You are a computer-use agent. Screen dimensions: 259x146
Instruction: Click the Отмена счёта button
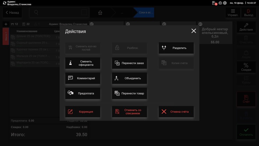click(x=176, y=111)
